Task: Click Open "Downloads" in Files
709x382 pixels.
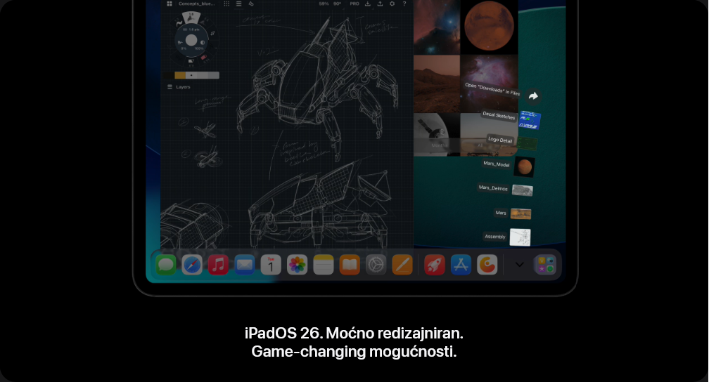Action: point(492,88)
